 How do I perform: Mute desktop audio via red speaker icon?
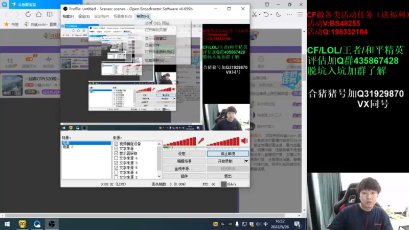tap(244, 141)
